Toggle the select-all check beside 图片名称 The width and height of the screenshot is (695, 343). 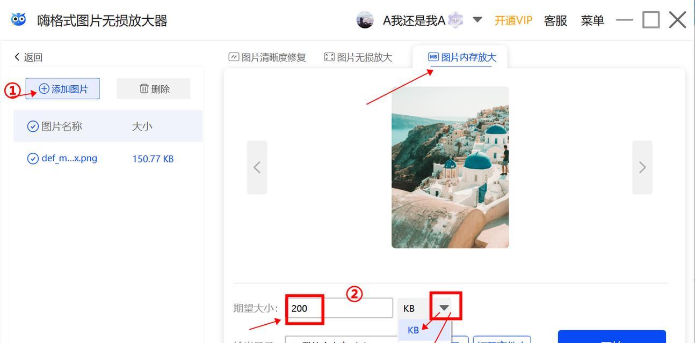click(x=33, y=126)
